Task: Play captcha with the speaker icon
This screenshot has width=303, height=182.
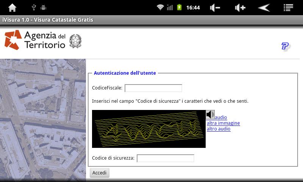Action: click(x=210, y=115)
